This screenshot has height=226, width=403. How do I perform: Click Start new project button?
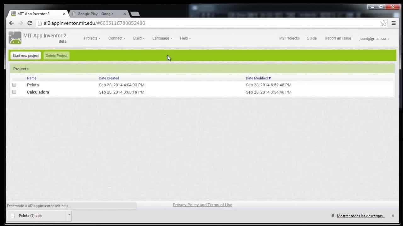[26, 56]
